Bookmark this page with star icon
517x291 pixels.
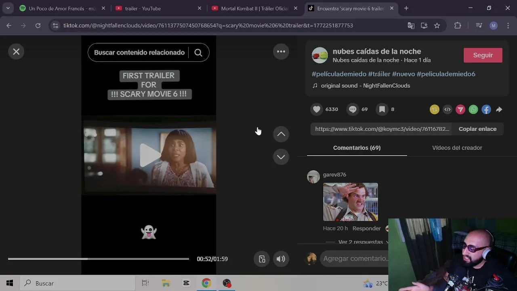(437, 25)
